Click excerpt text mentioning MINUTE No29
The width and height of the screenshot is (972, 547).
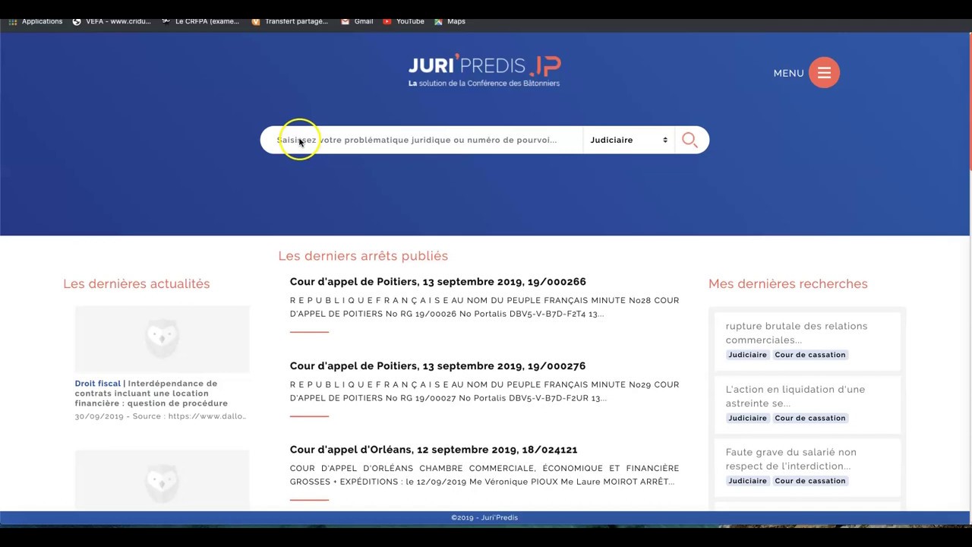pyautogui.click(x=484, y=391)
